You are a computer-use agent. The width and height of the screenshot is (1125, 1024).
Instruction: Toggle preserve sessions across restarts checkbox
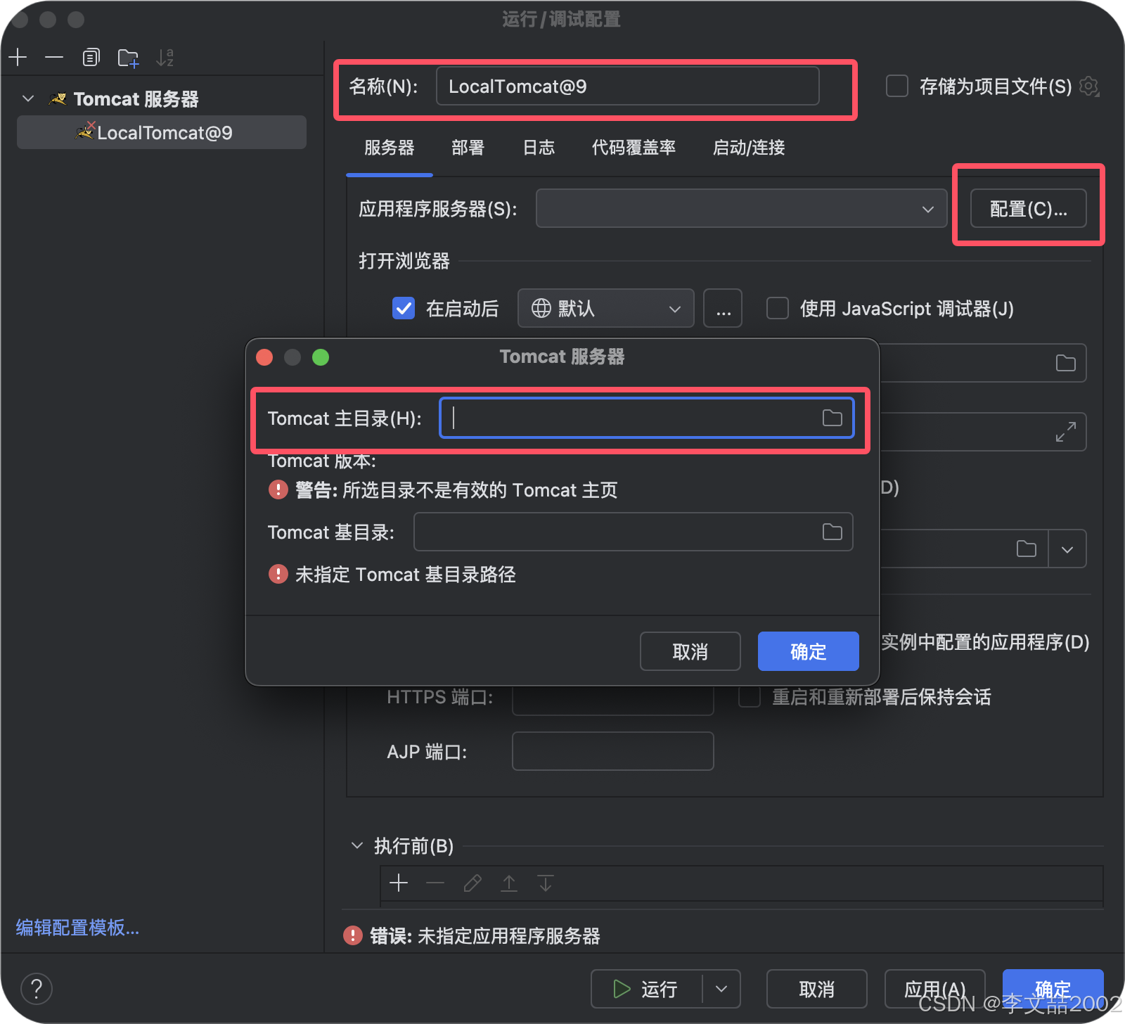750,697
